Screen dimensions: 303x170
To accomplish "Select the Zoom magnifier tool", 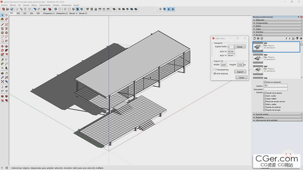I will pyautogui.click(x=2, y=78).
